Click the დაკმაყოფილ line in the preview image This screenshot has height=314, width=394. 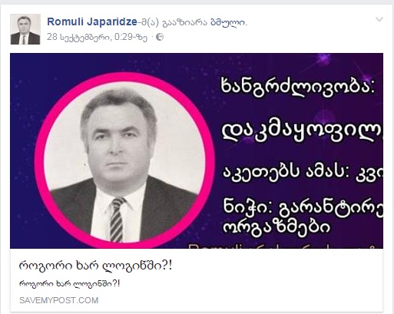click(302, 133)
